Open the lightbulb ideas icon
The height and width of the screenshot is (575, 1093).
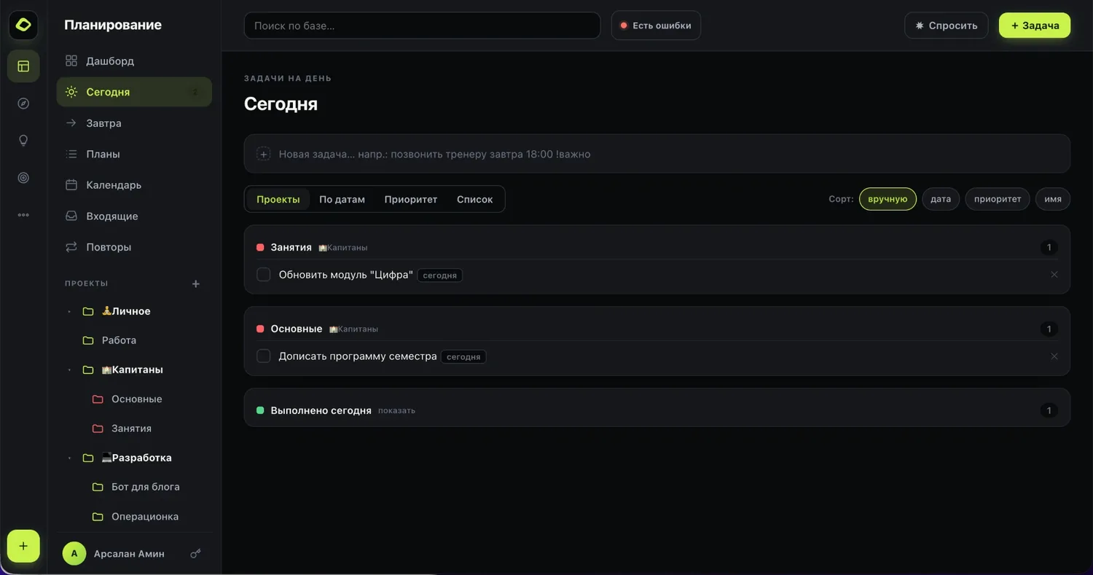tap(23, 141)
